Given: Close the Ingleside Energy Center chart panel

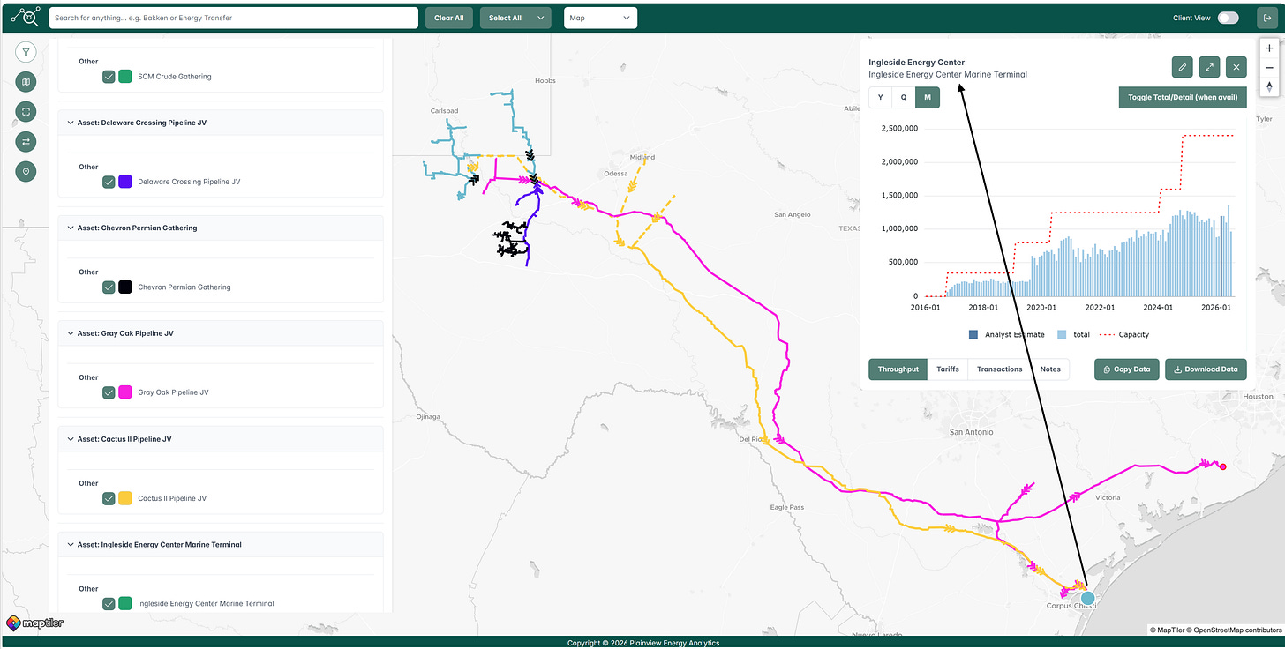Looking at the screenshot, I should tap(1236, 67).
